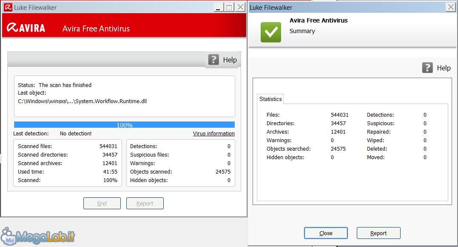Open Help via the question mark icon in the Summary window

(x=427, y=67)
